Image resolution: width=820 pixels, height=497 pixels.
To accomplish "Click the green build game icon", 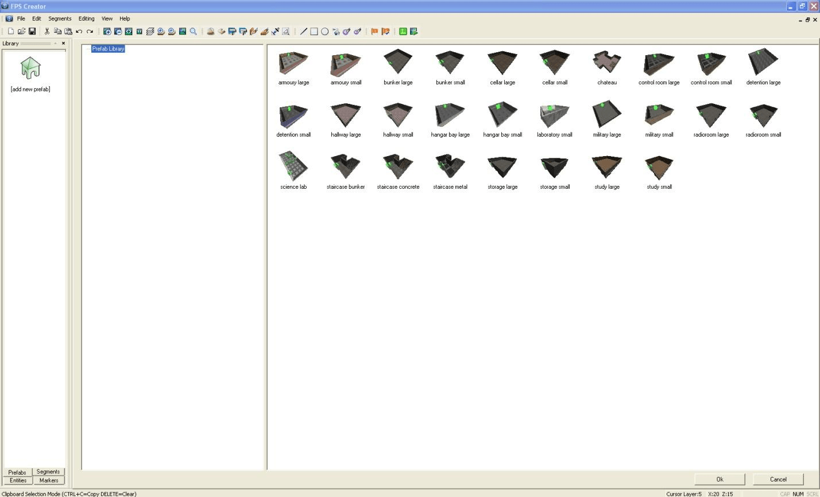I will pos(414,32).
